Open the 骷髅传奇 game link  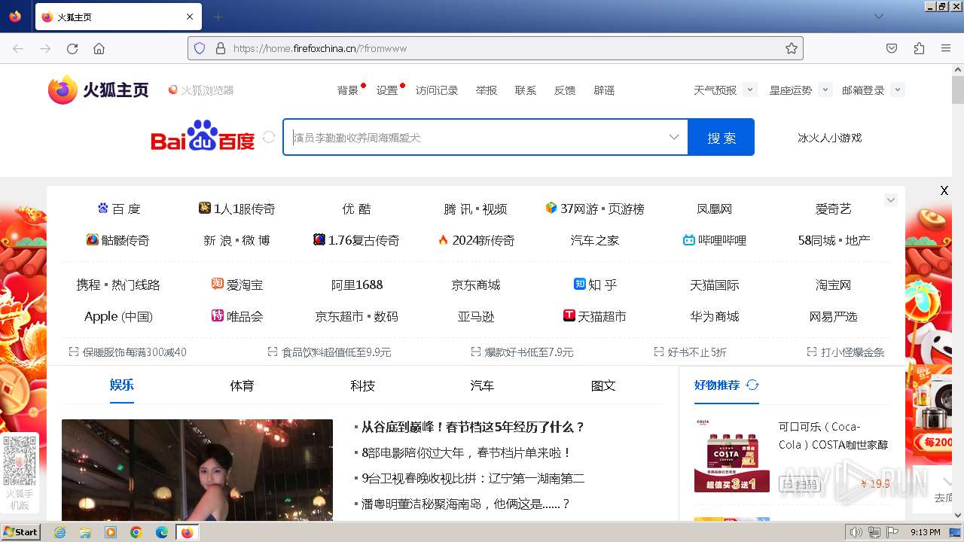tap(118, 240)
